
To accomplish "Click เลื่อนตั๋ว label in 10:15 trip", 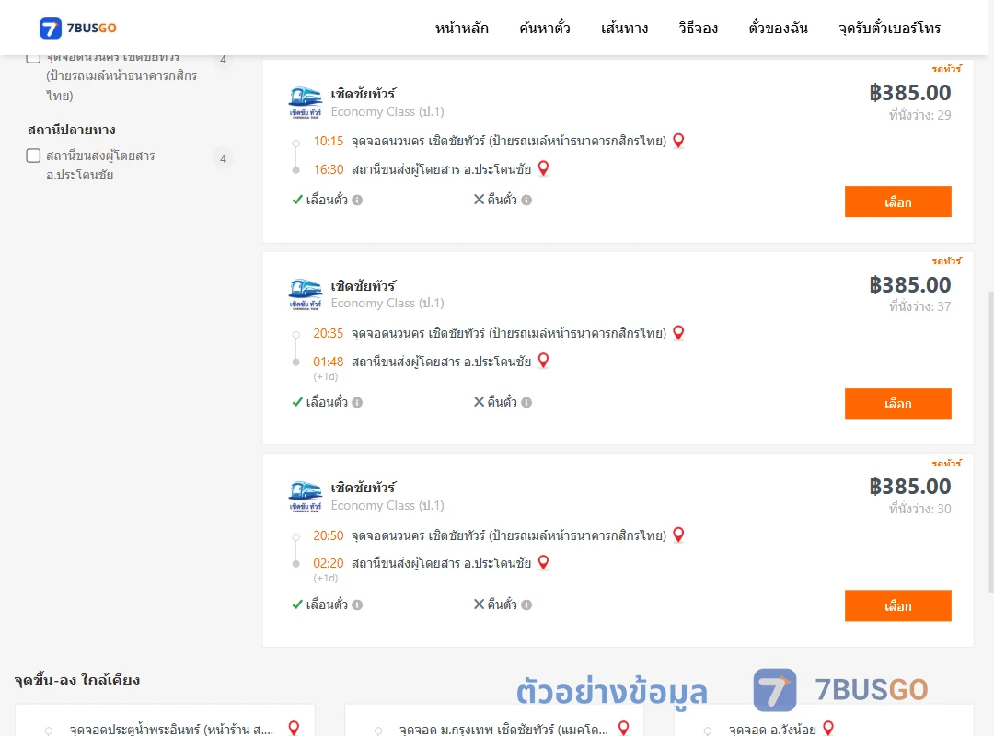I will [327, 200].
